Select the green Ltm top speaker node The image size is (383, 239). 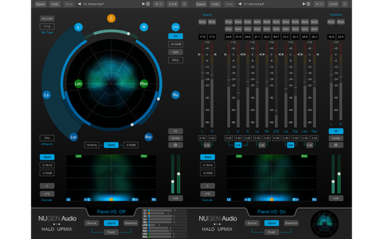tap(79, 84)
